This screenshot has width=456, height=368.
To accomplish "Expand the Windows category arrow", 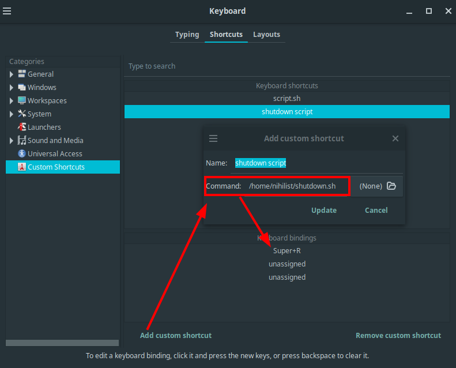I will pos(12,87).
